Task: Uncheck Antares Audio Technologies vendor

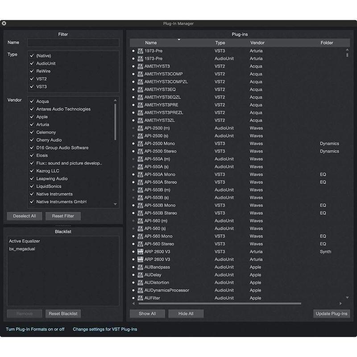Action: (x=32, y=109)
